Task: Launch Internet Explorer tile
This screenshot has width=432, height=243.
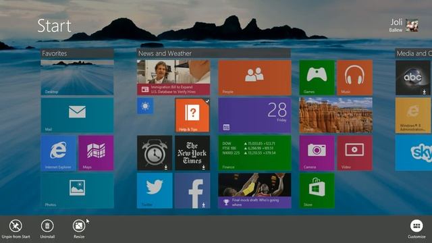Action: (x=59, y=153)
